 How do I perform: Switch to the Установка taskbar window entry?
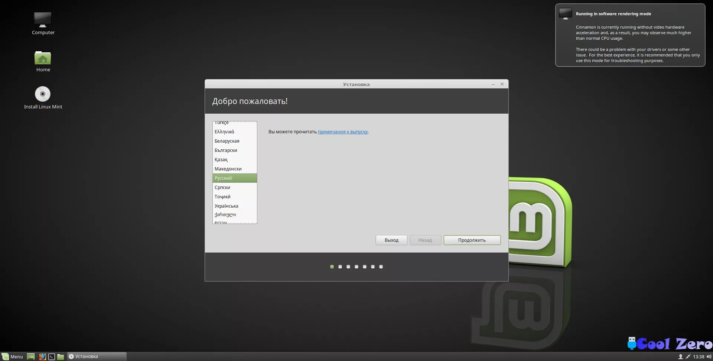coord(97,357)
